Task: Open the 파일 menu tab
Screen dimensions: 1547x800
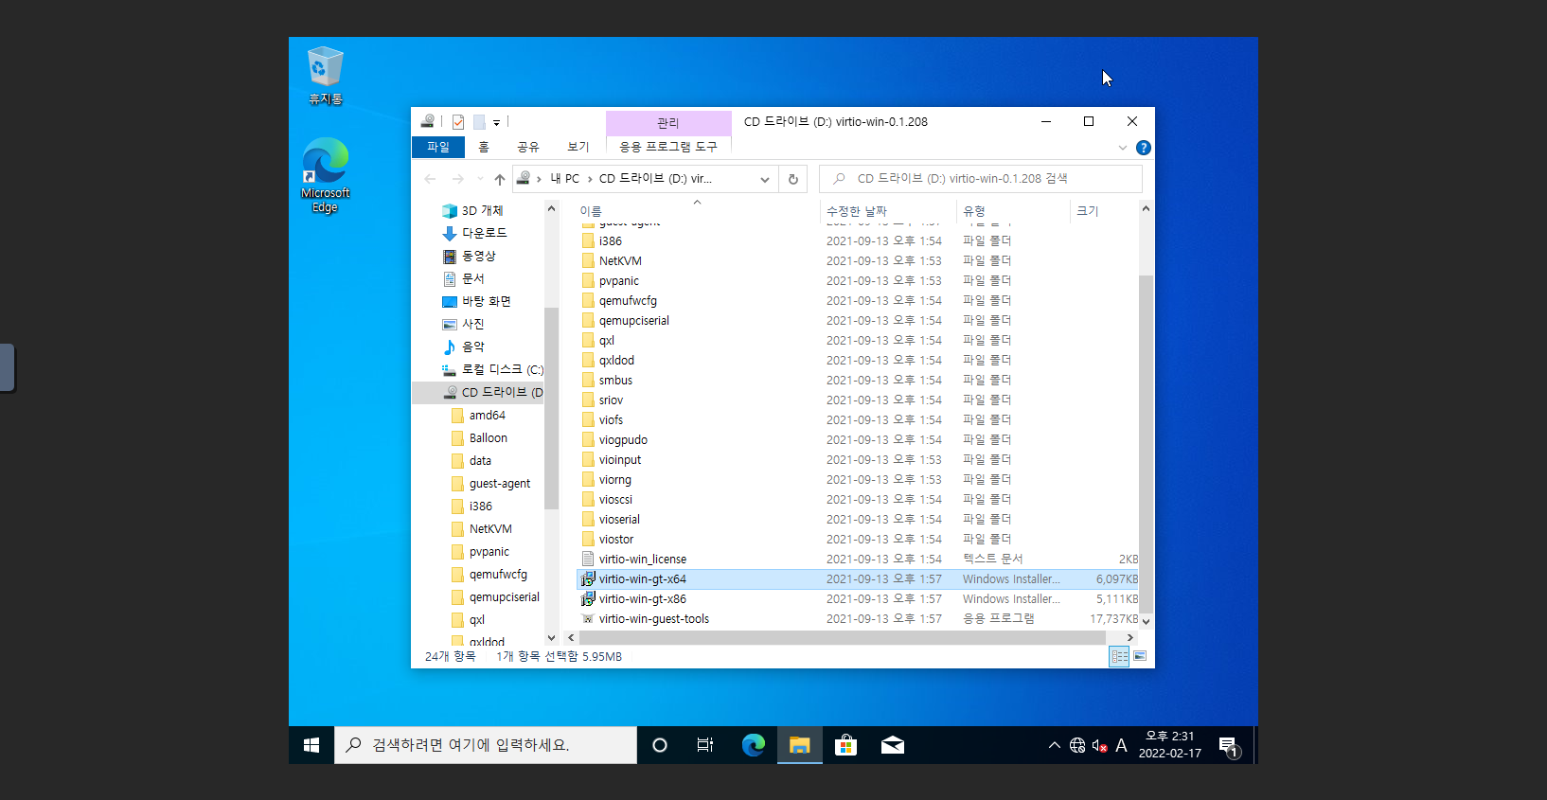Action: coord(438,147)
